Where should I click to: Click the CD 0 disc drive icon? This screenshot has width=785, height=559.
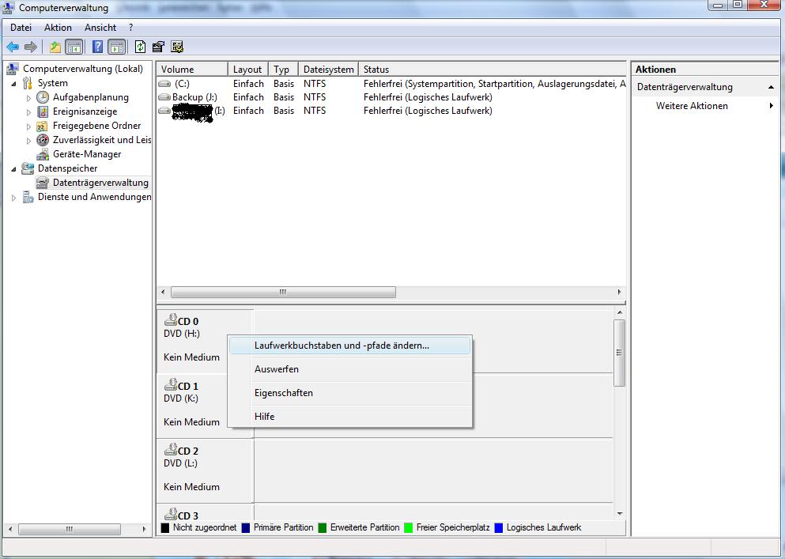click(170, 320)
